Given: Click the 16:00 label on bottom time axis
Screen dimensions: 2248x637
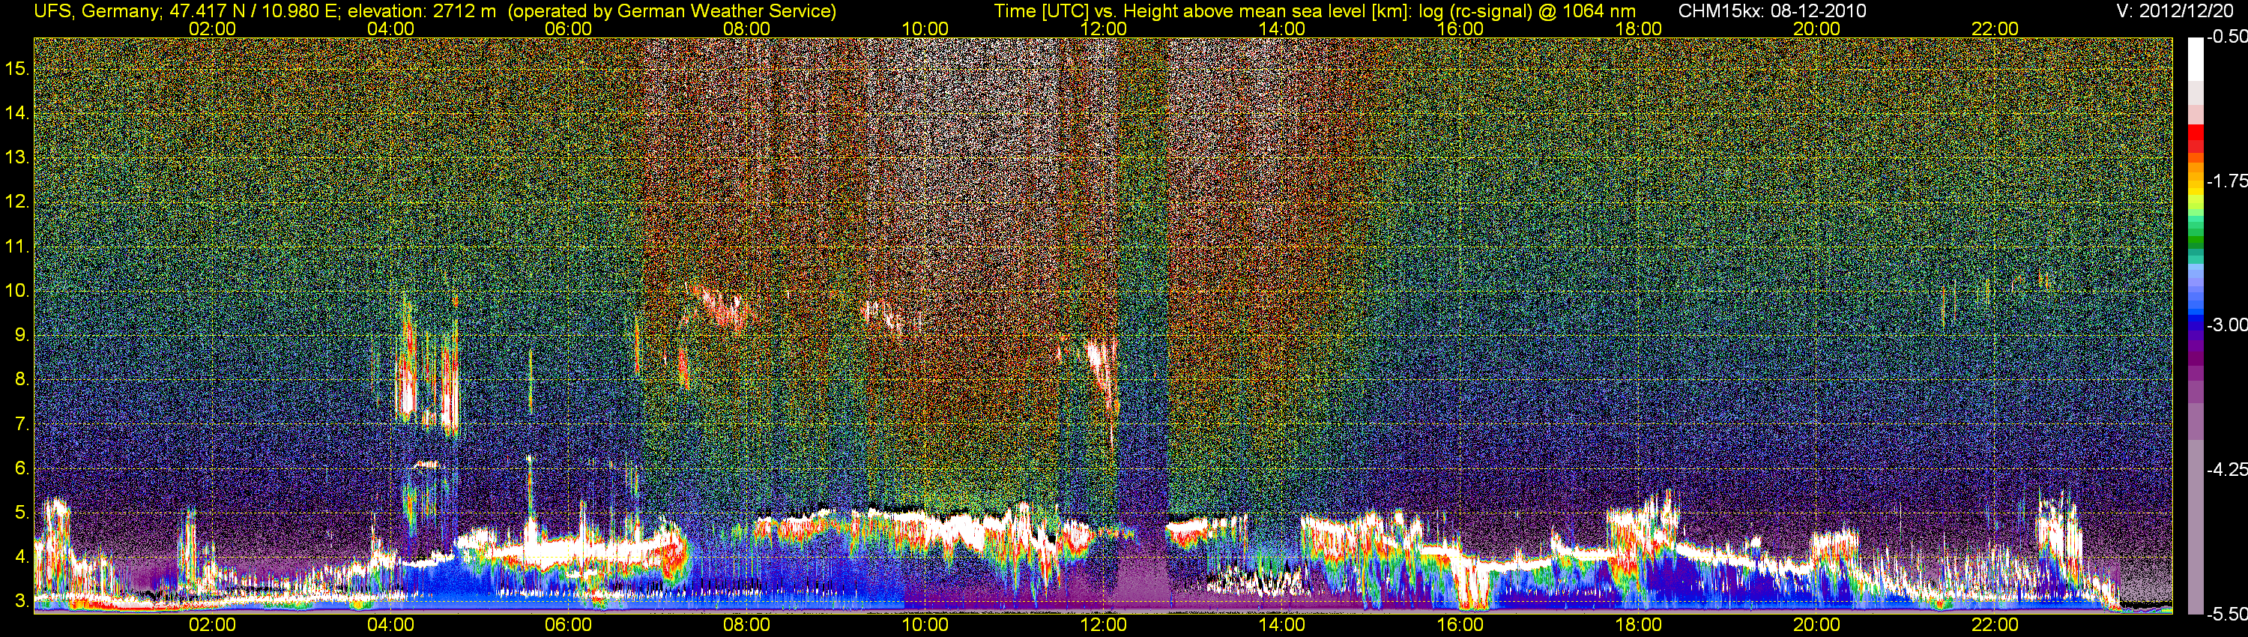Looking at the screenshot, I should pyautogui.click(x=1460, y=625).
